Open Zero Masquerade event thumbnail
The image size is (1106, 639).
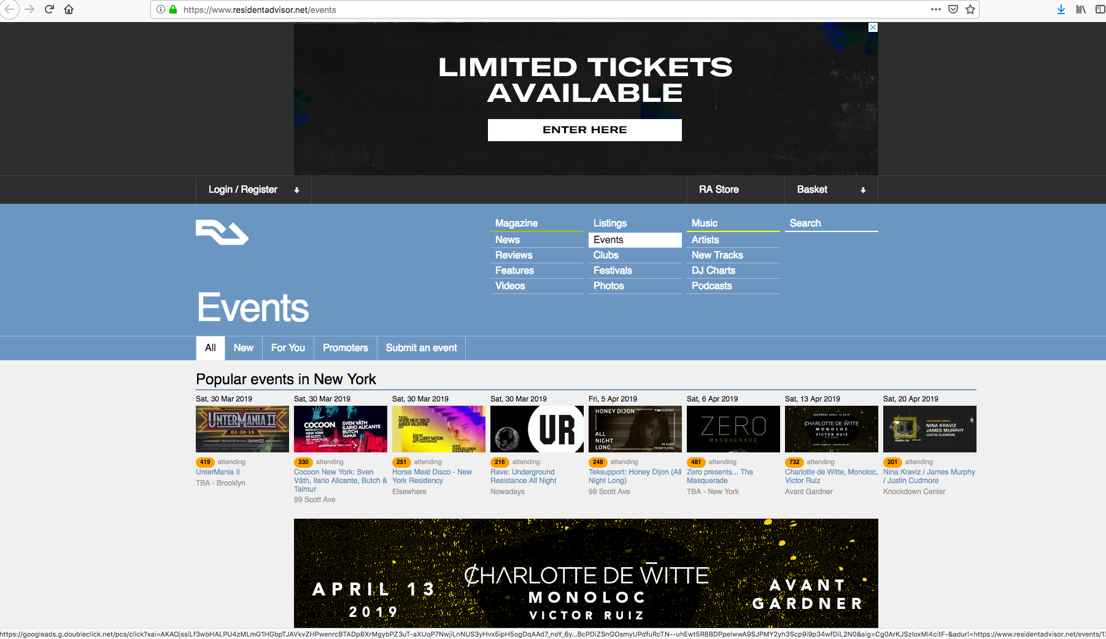[x=733, y=429]
